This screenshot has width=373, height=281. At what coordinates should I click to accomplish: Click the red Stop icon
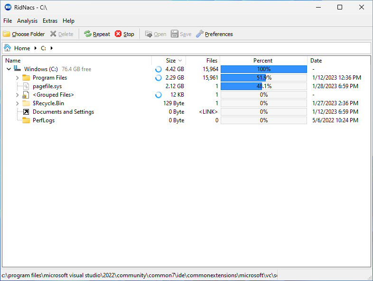point(118,34)
